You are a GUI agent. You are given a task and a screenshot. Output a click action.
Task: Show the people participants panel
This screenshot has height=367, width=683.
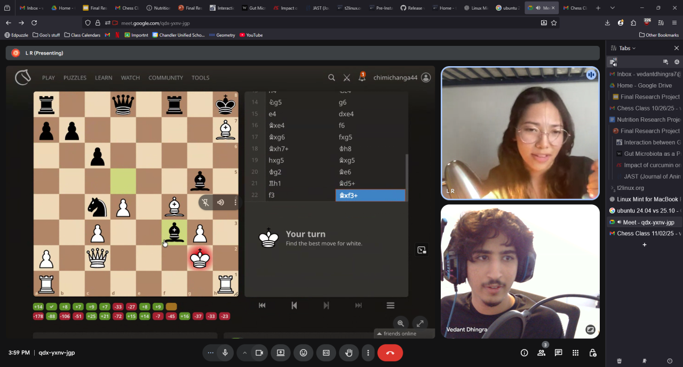(x=541, y=353)
